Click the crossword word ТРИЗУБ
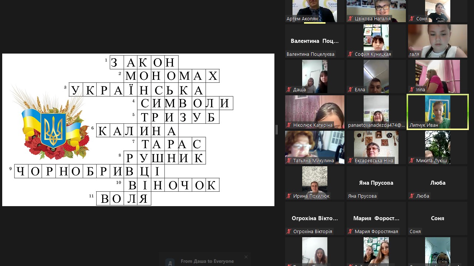Viewport: 474px width, 266px height. click(178, 117)
